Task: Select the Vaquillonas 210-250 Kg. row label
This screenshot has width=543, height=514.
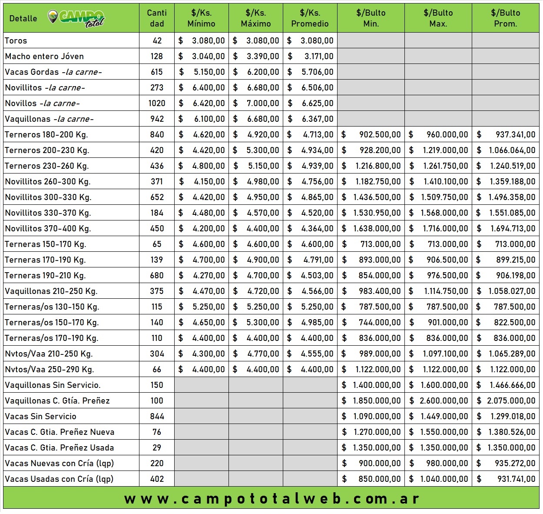Action: (x=51, y=291)
